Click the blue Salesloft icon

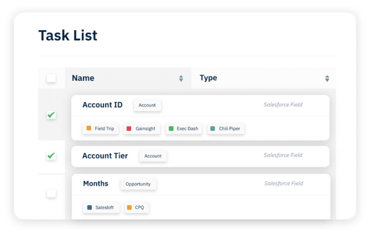(x=90, y=207)
